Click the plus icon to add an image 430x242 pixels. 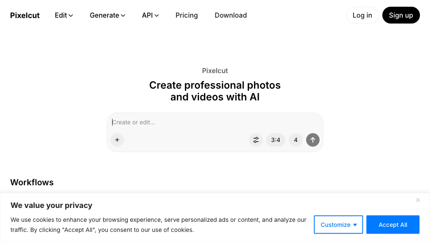117,140
